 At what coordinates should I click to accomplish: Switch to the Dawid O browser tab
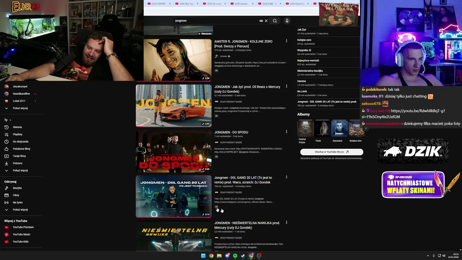(x=297, y=4)
